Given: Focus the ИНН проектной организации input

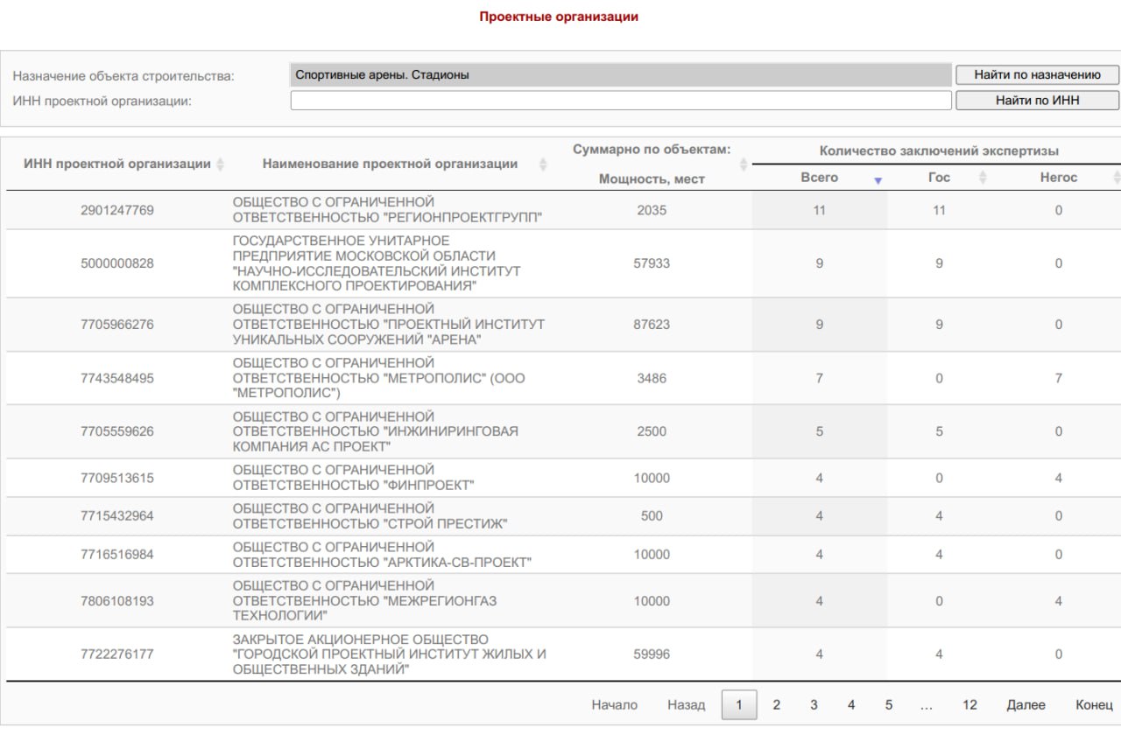Looking at the screenshot, I should 621,101.
